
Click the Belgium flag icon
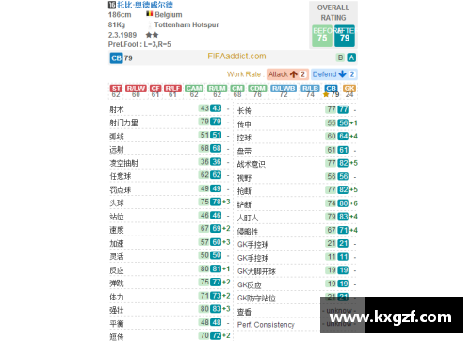149,14
